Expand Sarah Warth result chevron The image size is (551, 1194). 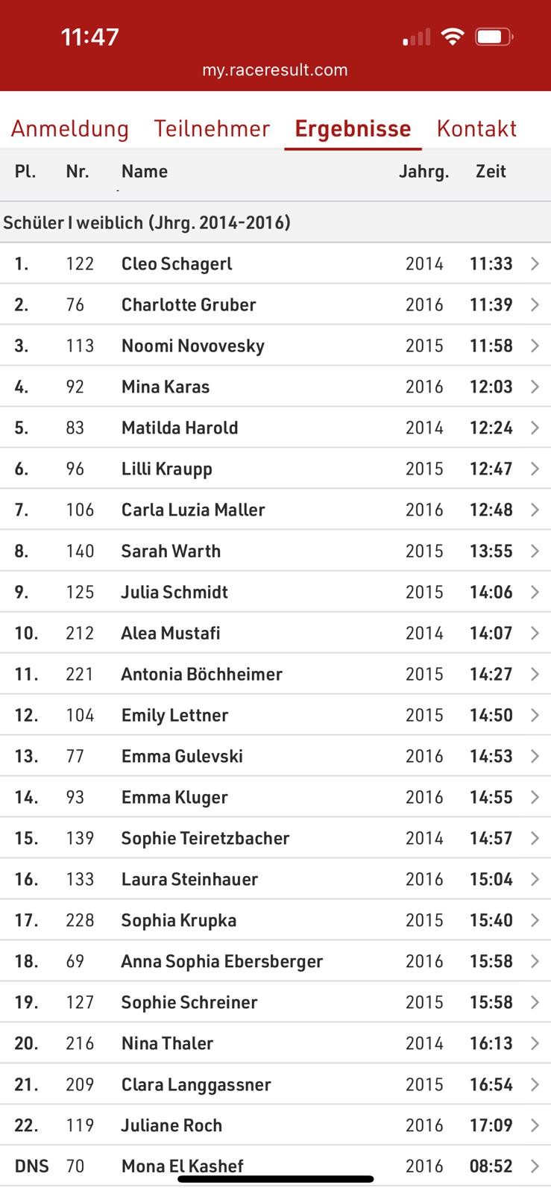(535, 551)
